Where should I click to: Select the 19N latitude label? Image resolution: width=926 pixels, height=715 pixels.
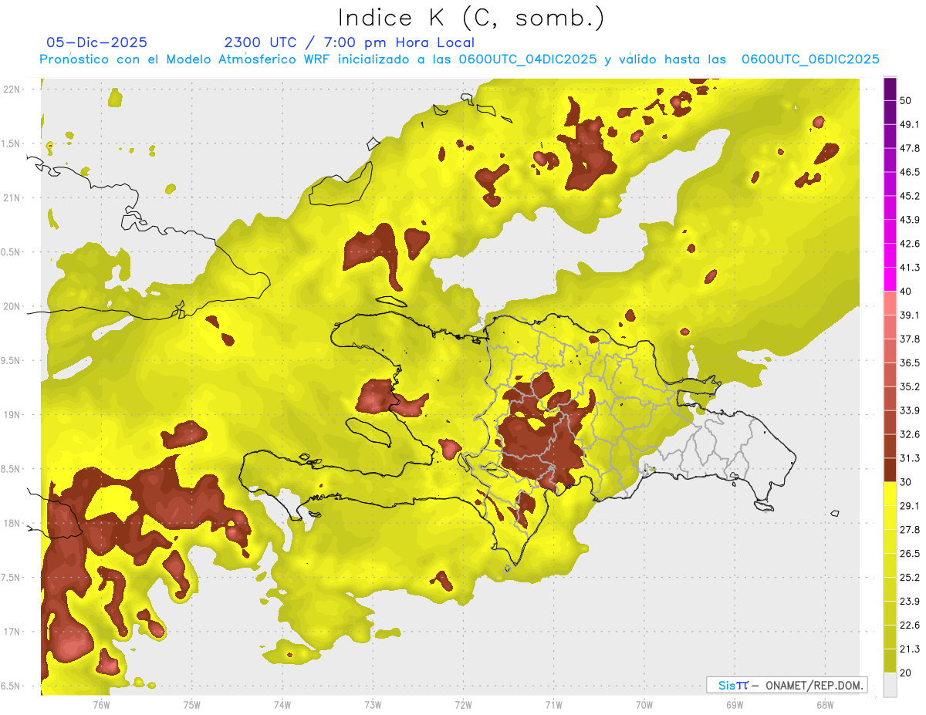coord(12,415)
